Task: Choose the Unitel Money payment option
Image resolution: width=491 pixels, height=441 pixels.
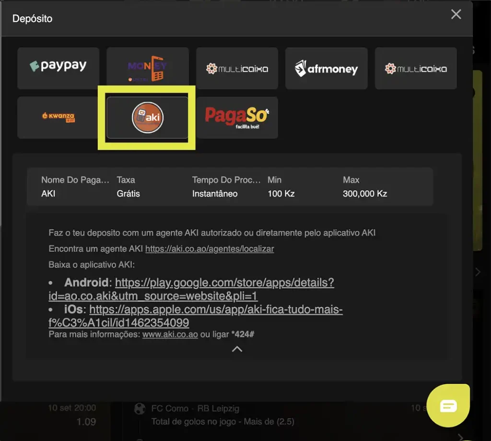Action: (148, 68)
